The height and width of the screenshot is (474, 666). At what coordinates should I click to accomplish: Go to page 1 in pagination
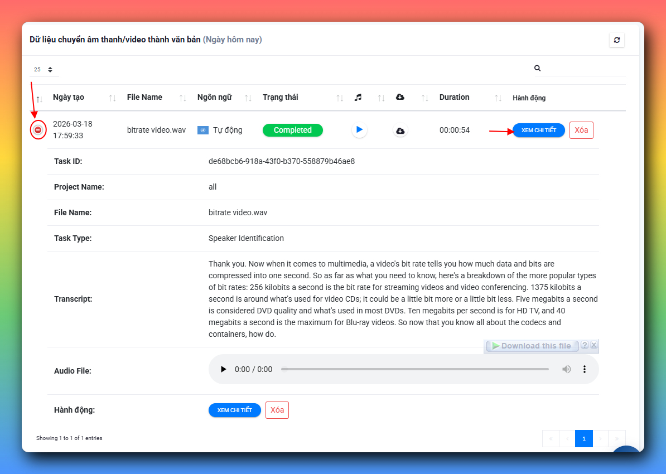click(583, 438)
